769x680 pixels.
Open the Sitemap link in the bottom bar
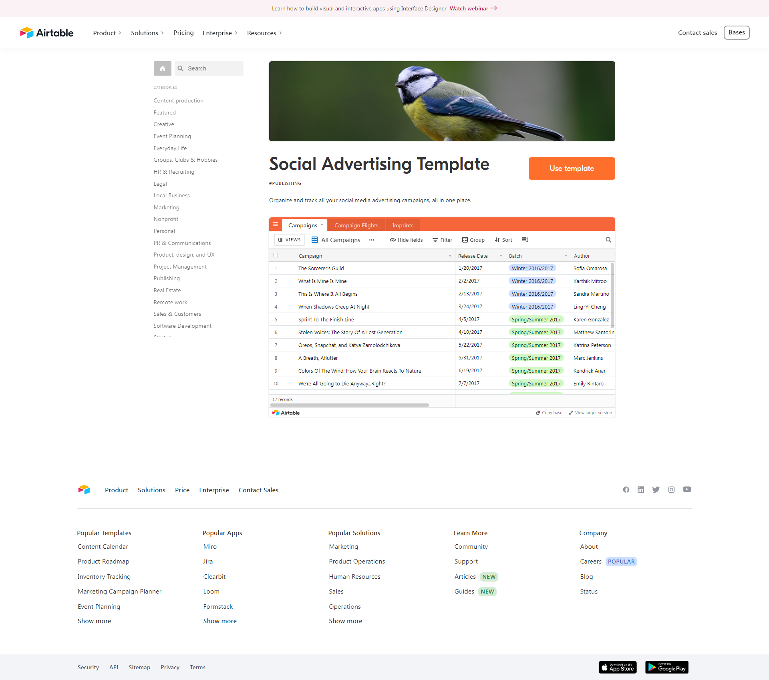[139, 667]
